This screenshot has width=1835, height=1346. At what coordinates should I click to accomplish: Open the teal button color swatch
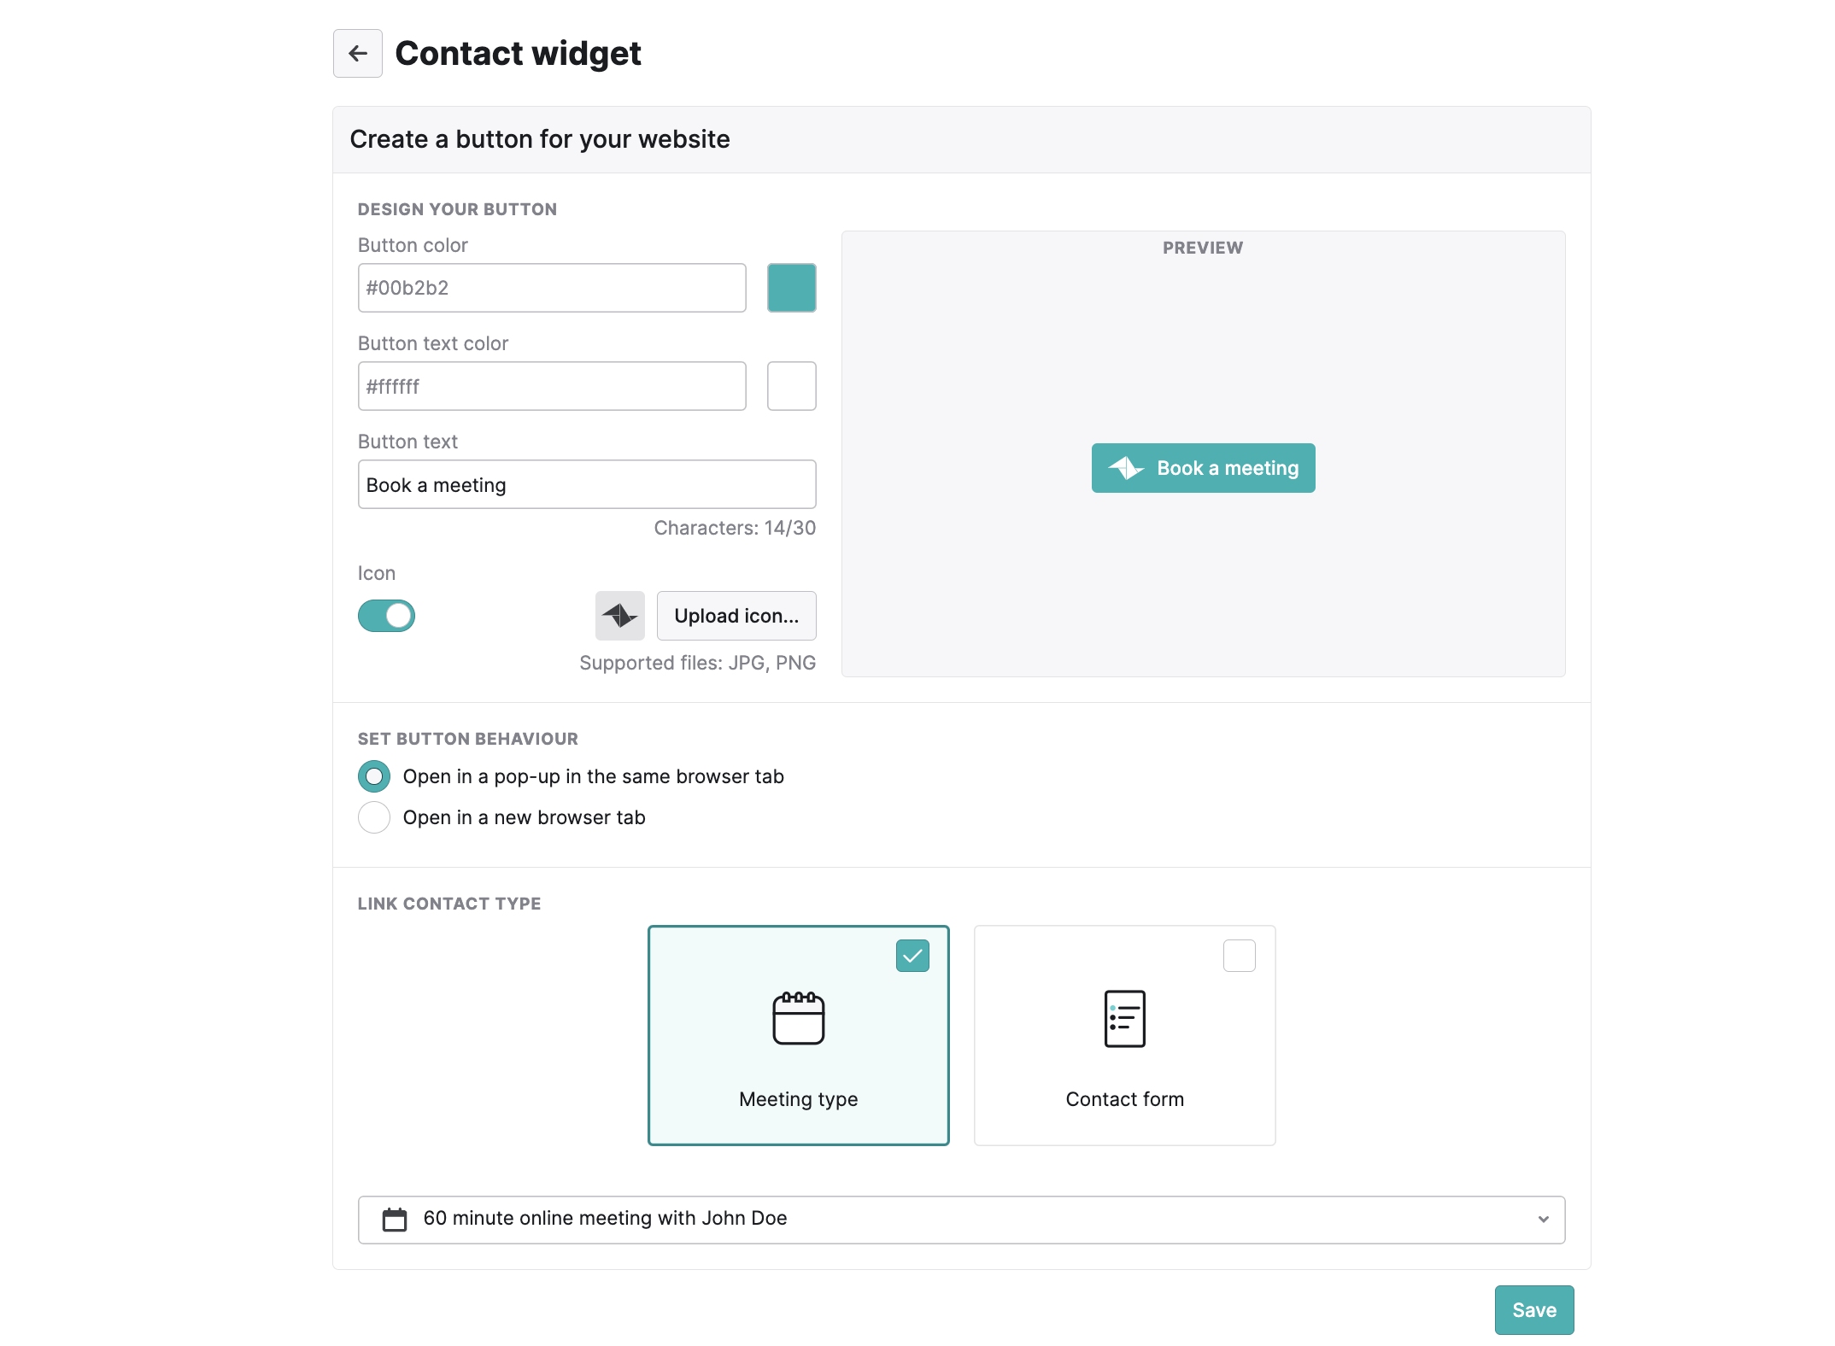pyautogui.click(x=791, y=288)
